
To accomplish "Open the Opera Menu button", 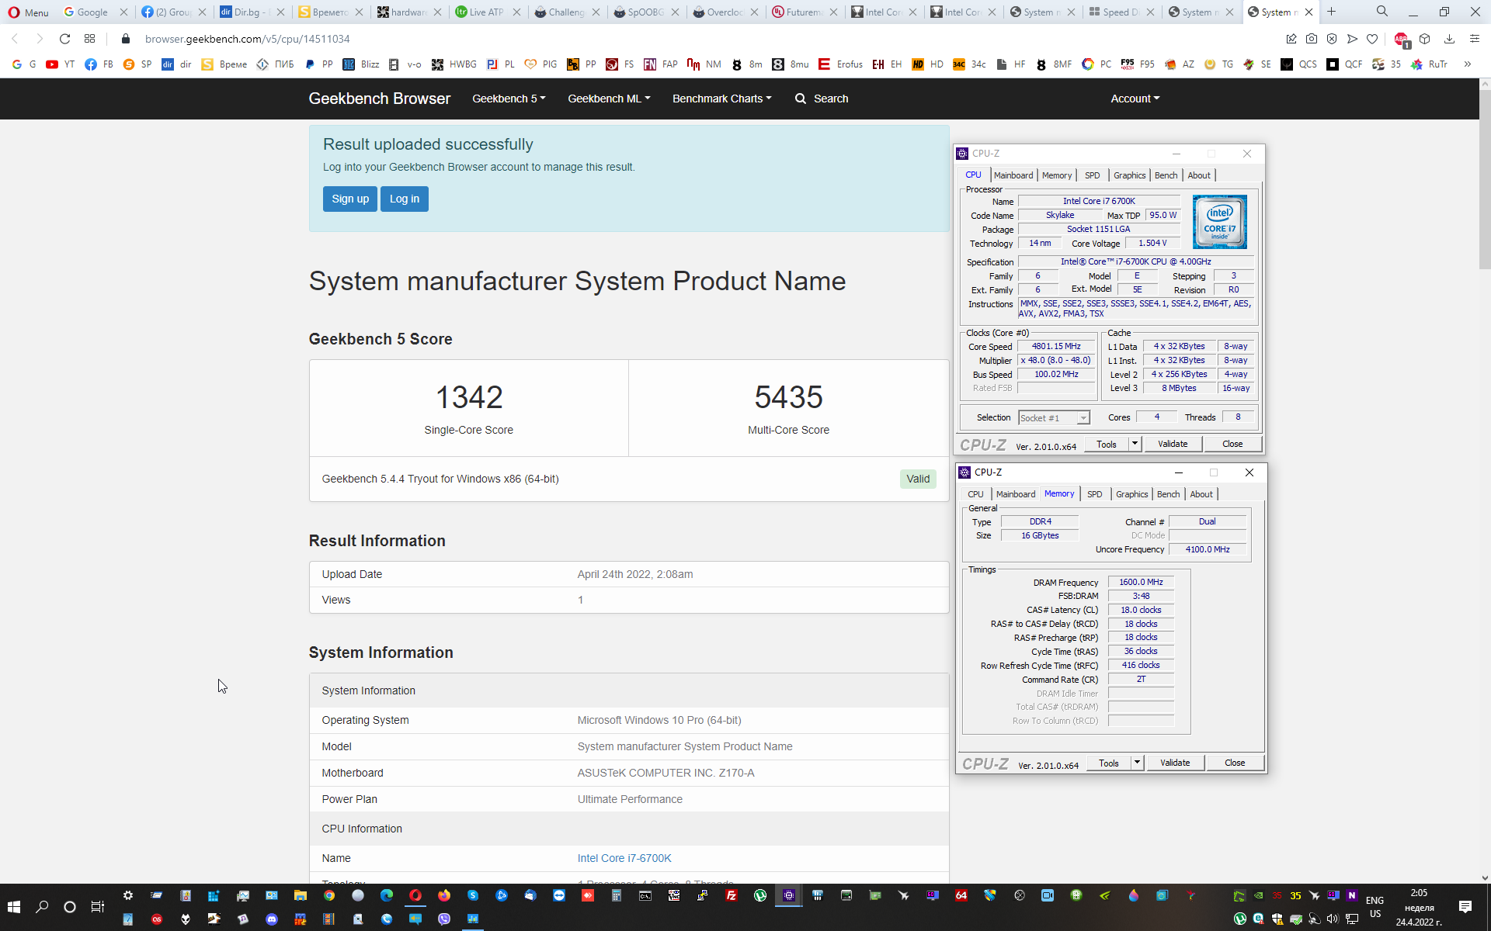I will pyautogui.click(x=29, y=12).
